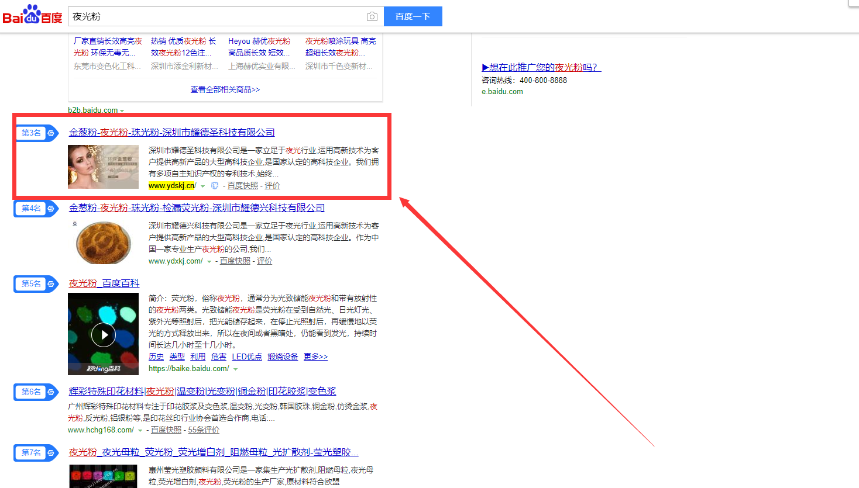The image size is (859, 488).
Task: Click the 第7名 rank badge icon
Action: coord(37,453)
